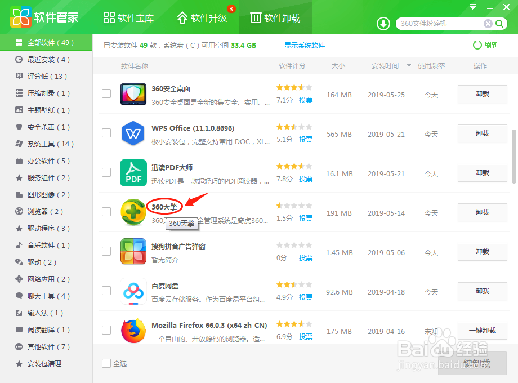This screenshot has width=518, height=383.
Task: Open 图形图像 (2) category
Action: tap(46, 195)
